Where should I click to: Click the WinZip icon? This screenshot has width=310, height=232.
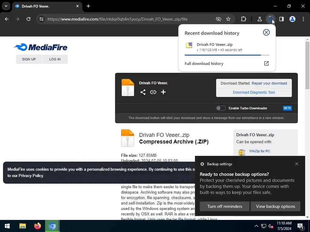coord(242,152)
